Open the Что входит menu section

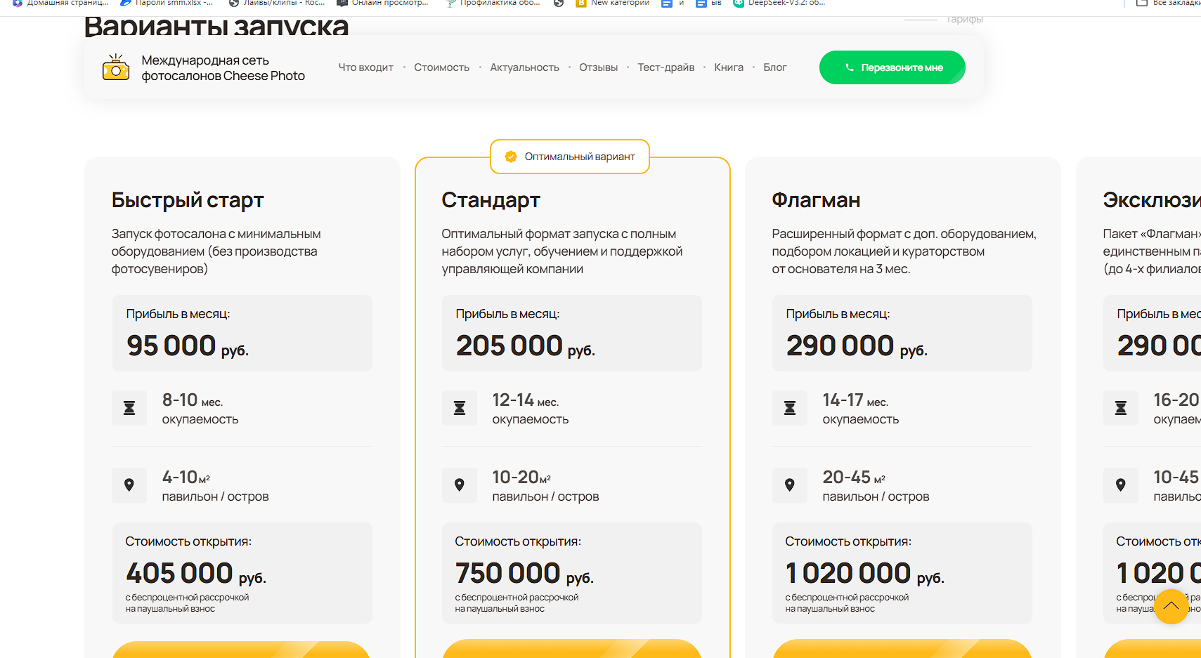(365, 67)
